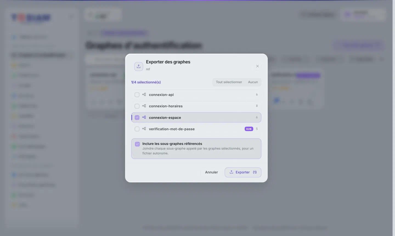This screenshot has width=395, height=236.
Task: Choose Tout sélectionner
Action: click(229, 82)
